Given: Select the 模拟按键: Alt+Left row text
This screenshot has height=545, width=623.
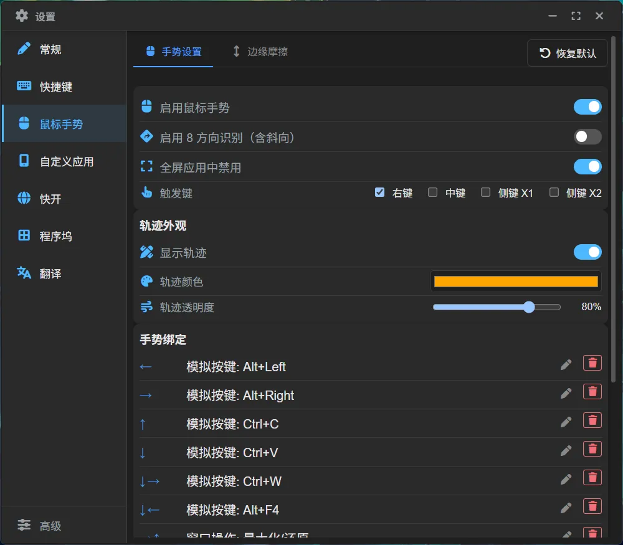Looking at the screenshot, I should coord(236,367).
